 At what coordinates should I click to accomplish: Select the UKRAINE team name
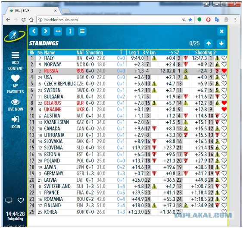tap(53, 109)
